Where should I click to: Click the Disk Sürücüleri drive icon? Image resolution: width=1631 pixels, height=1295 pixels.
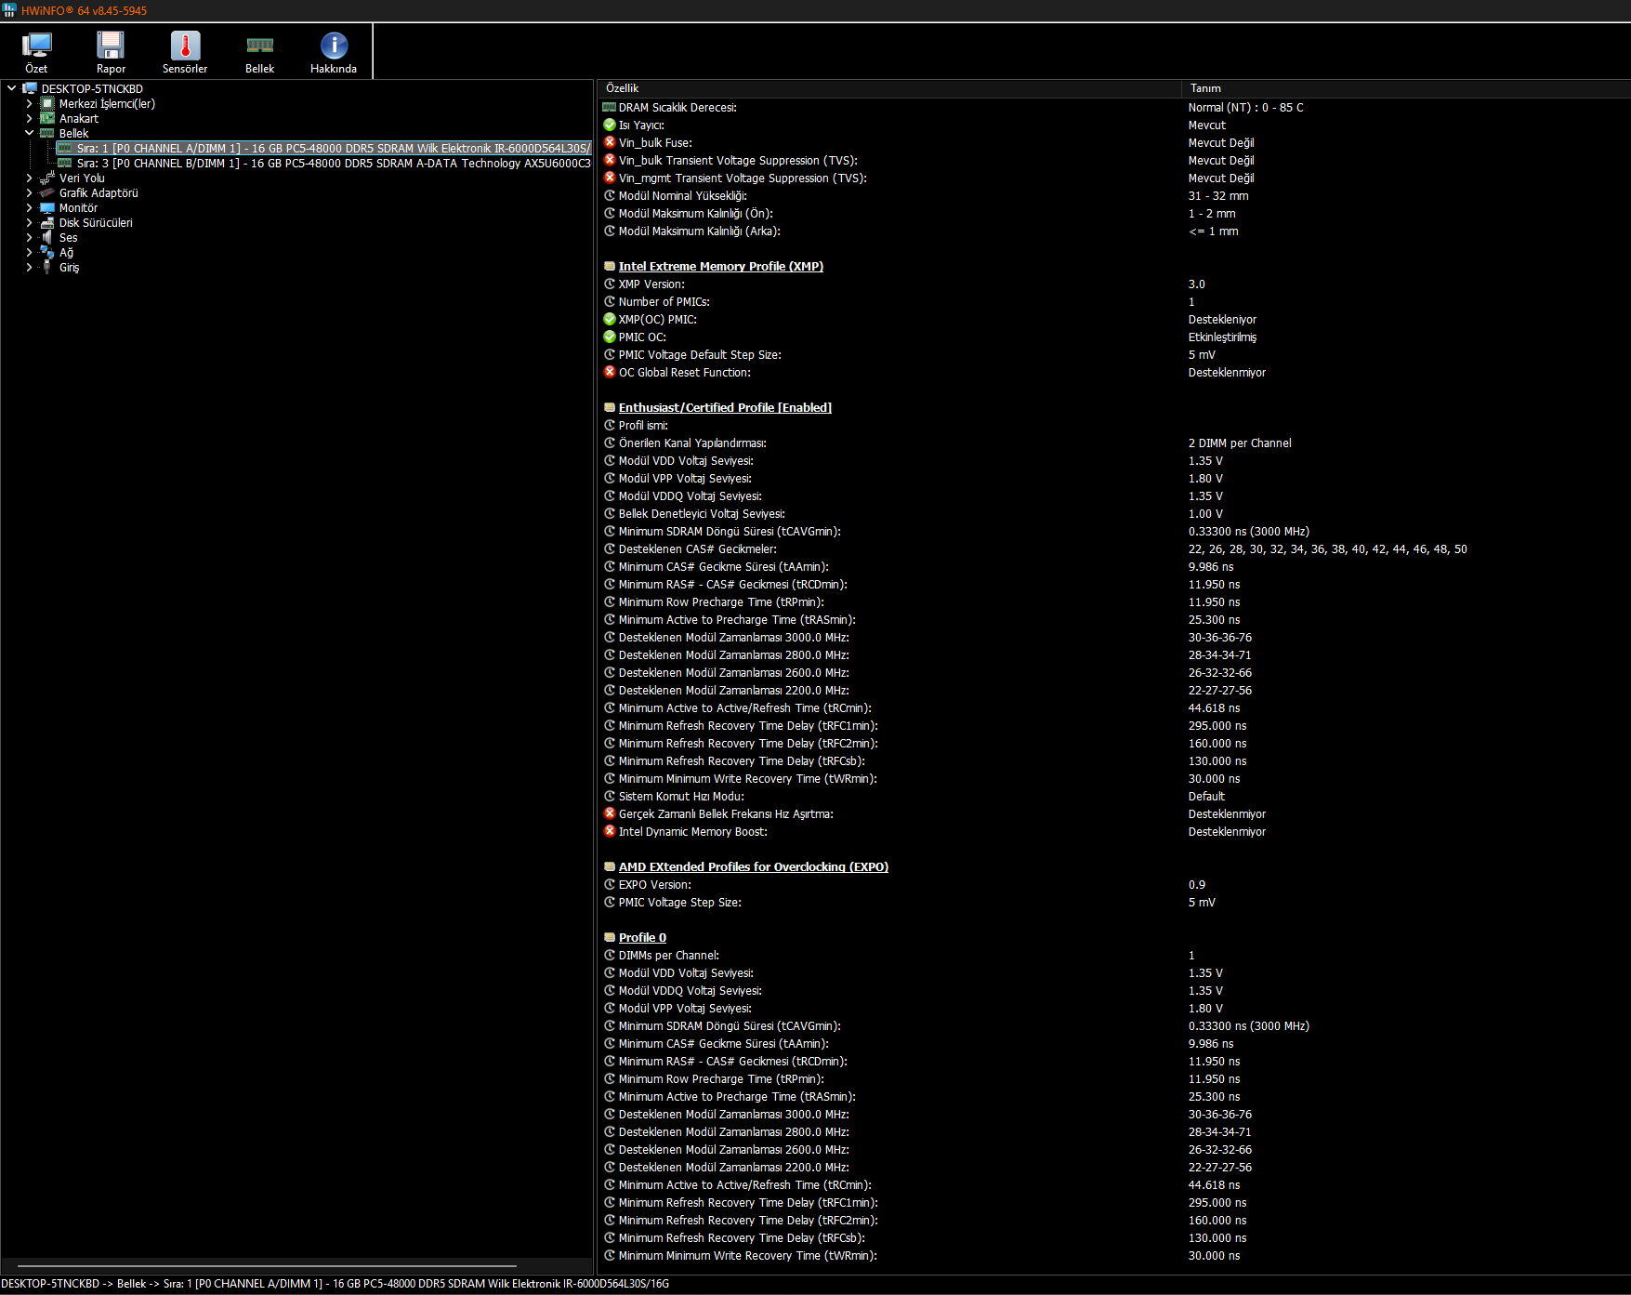47,223
